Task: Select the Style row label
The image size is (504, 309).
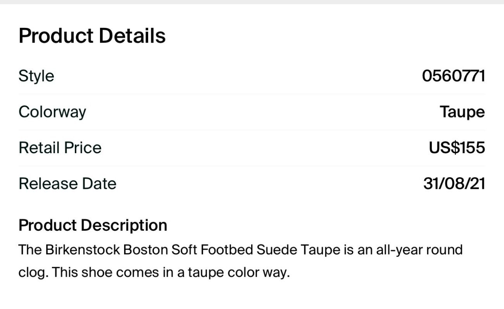Action: (x=36, y=76)
